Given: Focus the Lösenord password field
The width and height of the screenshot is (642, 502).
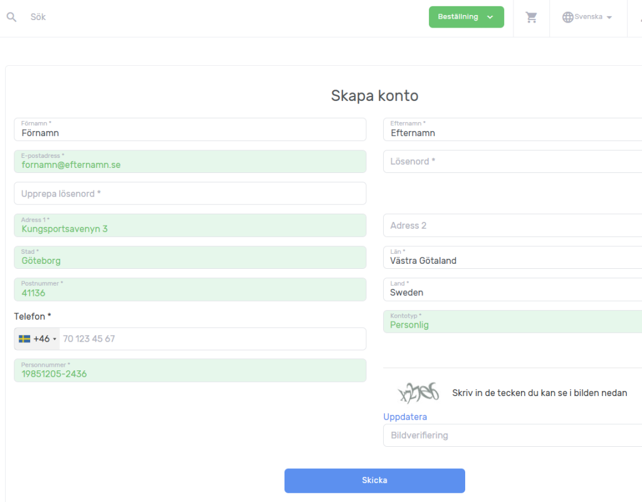Looking at the screenshot, I should (512, 162).
